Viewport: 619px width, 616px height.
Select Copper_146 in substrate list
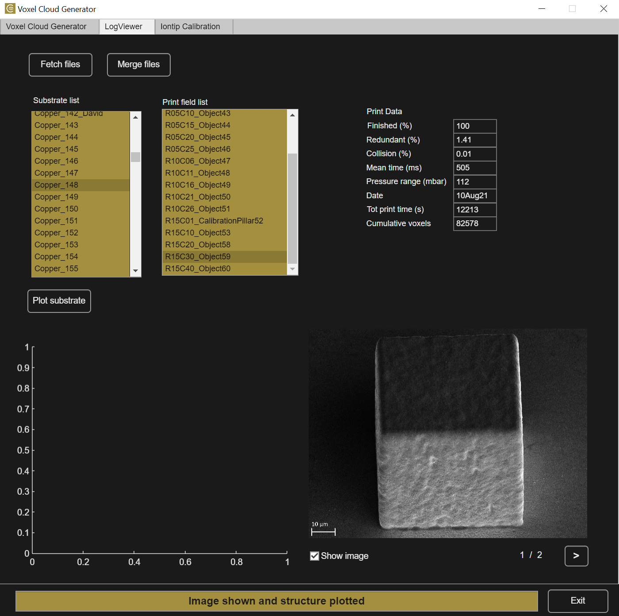click(x=81, y=161)
